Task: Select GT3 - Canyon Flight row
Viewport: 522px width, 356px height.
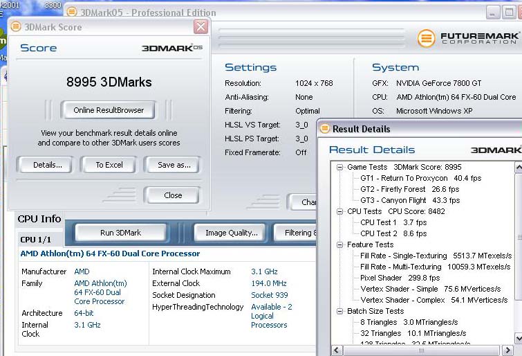Action: 410,200
